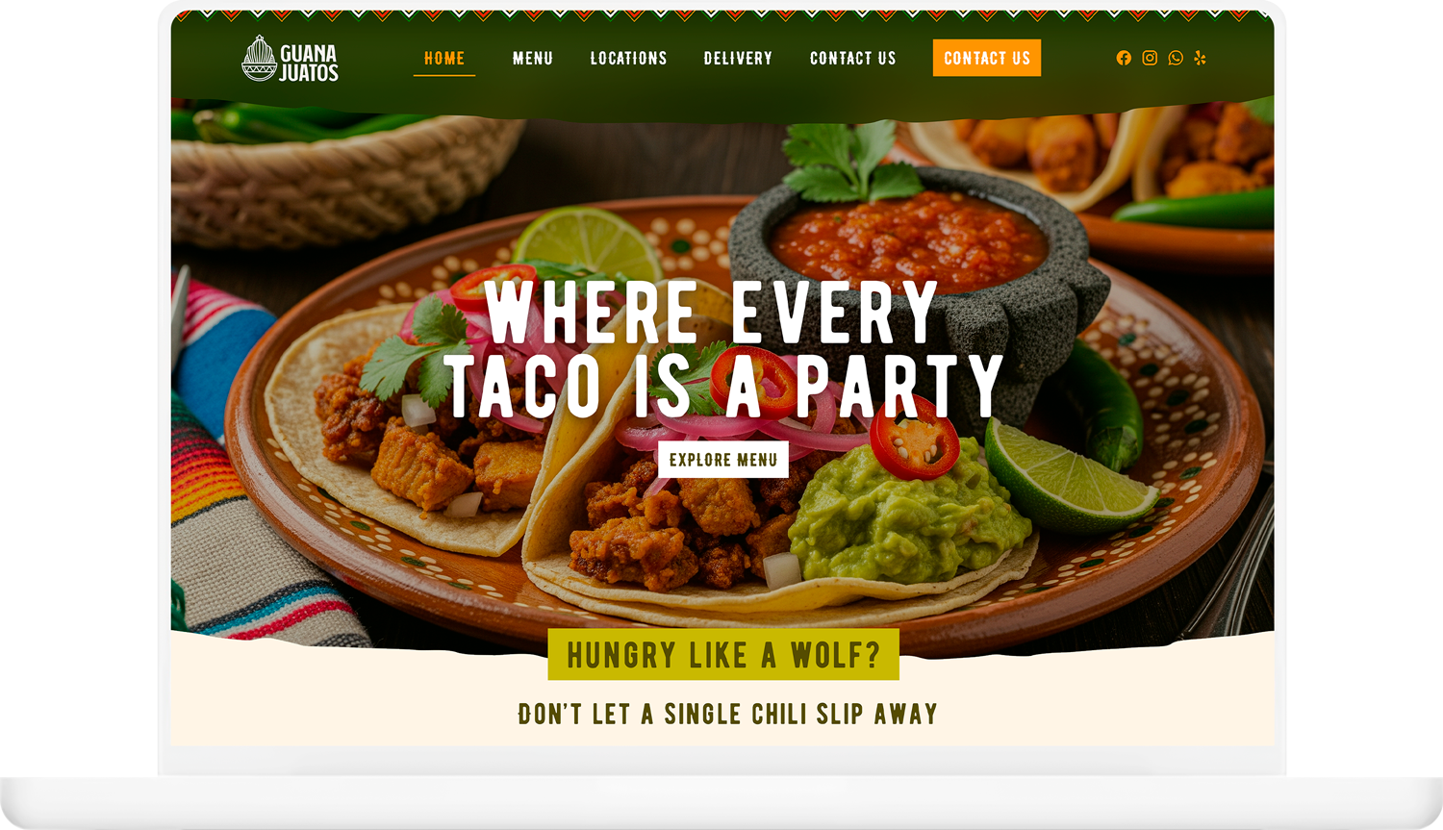Image resolution: width=1443 pixels, height=830 pixels.
Task: Click the Yelp reviews icon
Action: pos(1200,58)
